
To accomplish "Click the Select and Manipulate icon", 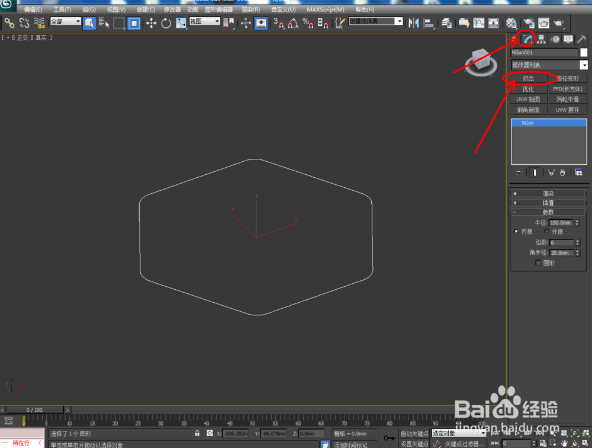I will 246,23.
